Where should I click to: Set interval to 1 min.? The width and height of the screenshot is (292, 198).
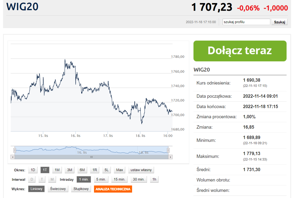pyautogui.click(x=84, y=180)
